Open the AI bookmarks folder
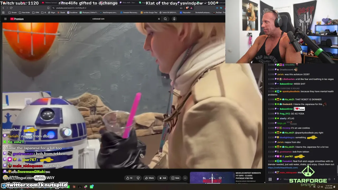This screenshot has width=338, height=190. tap(44, 12)
